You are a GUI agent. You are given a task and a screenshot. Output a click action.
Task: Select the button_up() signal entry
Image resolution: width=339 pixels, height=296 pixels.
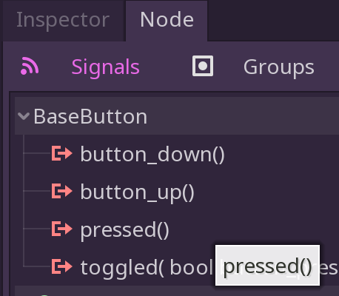click(138, 192)
